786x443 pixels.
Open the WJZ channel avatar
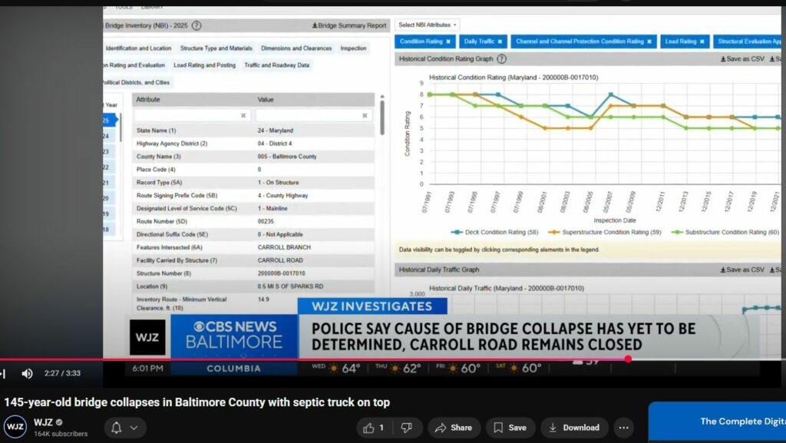pos(15,428)
